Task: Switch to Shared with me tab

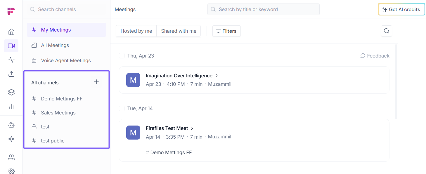Action: [x=179, y=31]
